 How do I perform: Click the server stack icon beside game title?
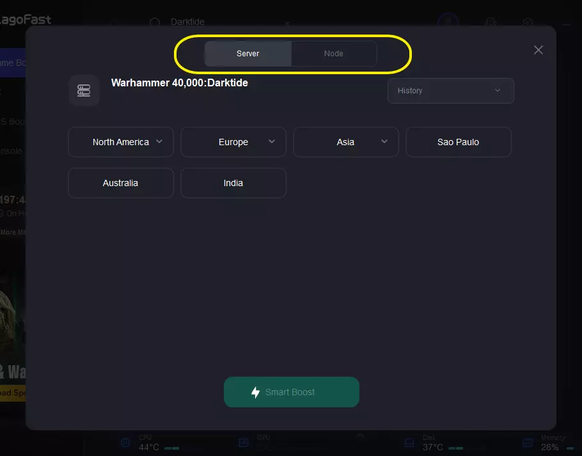[84, 90]
